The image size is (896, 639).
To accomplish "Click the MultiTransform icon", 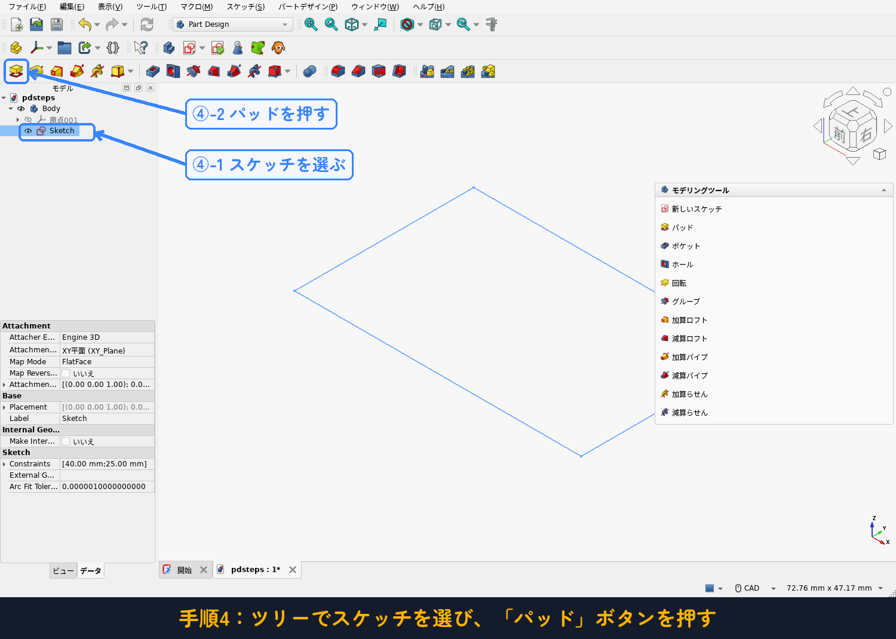I will click(x=488, y=72).
